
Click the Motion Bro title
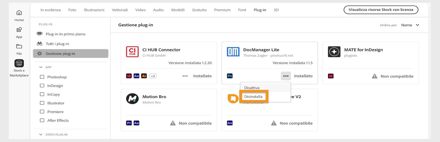[x=154, y=97]
